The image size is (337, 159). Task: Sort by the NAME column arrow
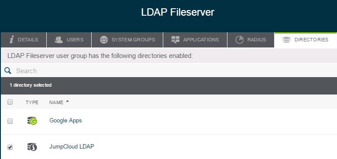pos(68,101)
